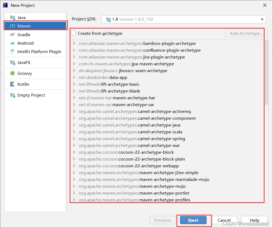Screen dimensions: 273x228
Task: Click the Next button
Action: point(193,220)
